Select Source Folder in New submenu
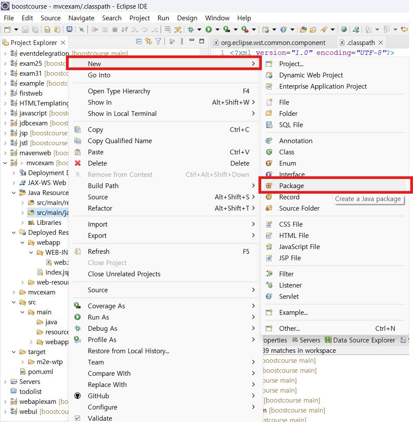 click(335, 208)
